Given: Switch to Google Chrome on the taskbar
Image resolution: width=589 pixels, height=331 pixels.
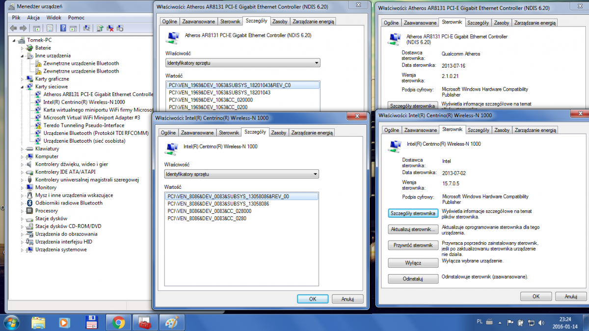Looking at the screenshot, I should 118,322.
